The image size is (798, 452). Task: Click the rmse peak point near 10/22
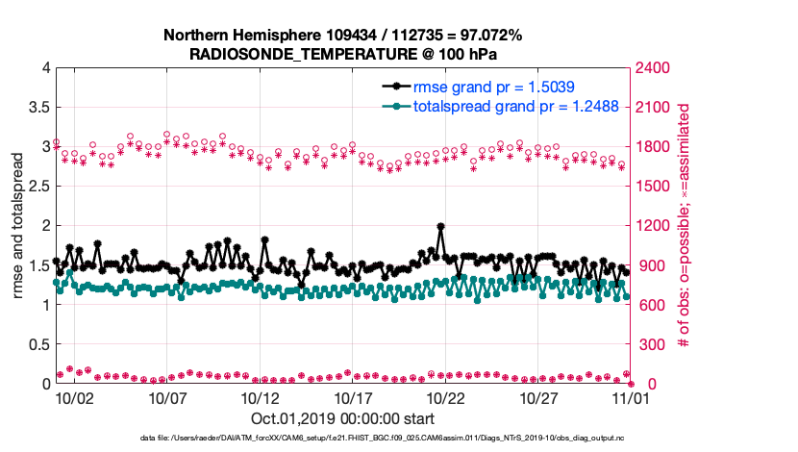(440, 227)
